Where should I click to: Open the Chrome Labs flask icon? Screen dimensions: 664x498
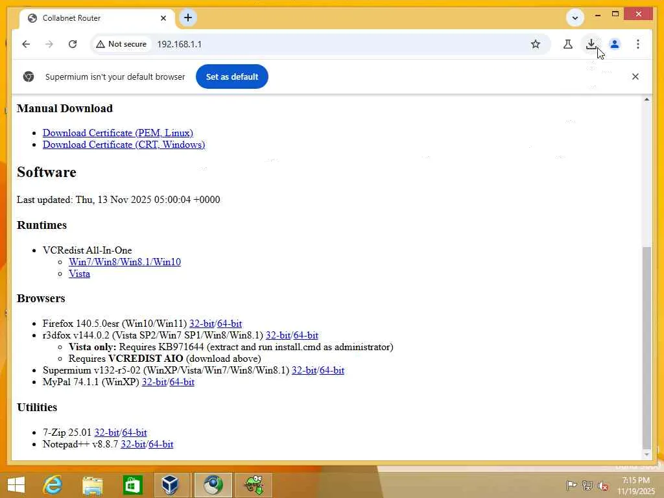click(568, 44)
